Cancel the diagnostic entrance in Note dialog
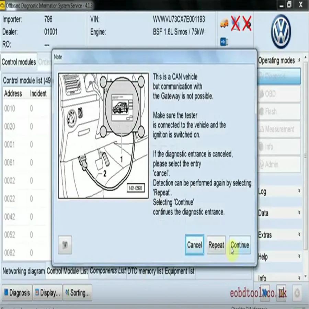The image size is (309, 309). tap(195, 245)
